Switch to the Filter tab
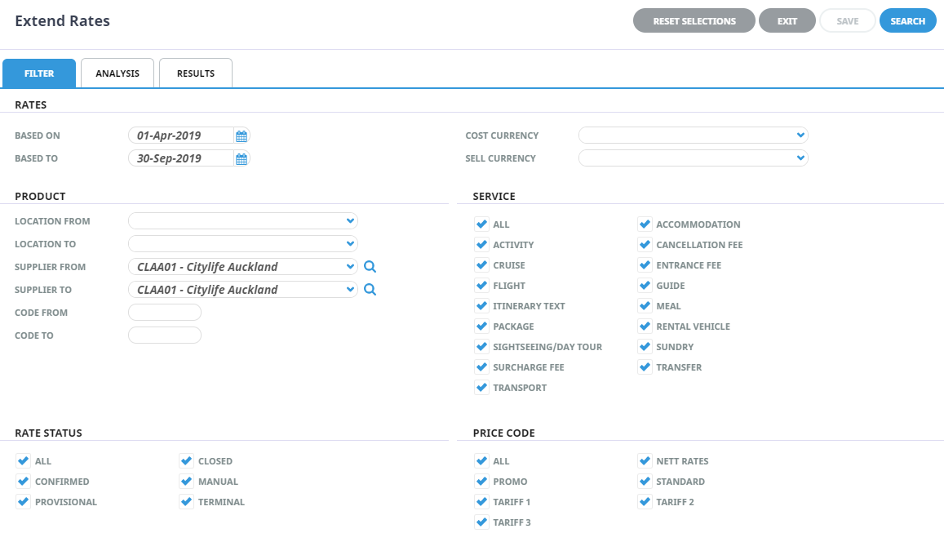The height and width of the screenshot is (542, 944). pyautogui.click(x=39, y=73)
